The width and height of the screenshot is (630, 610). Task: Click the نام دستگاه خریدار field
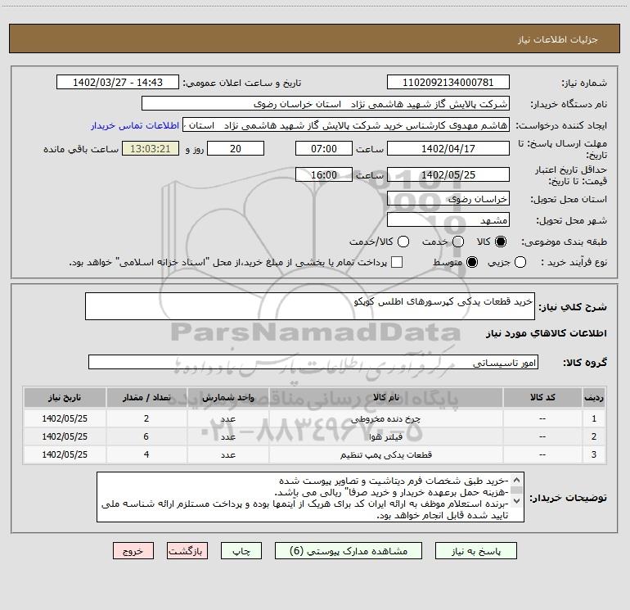(x=326, y=103)
